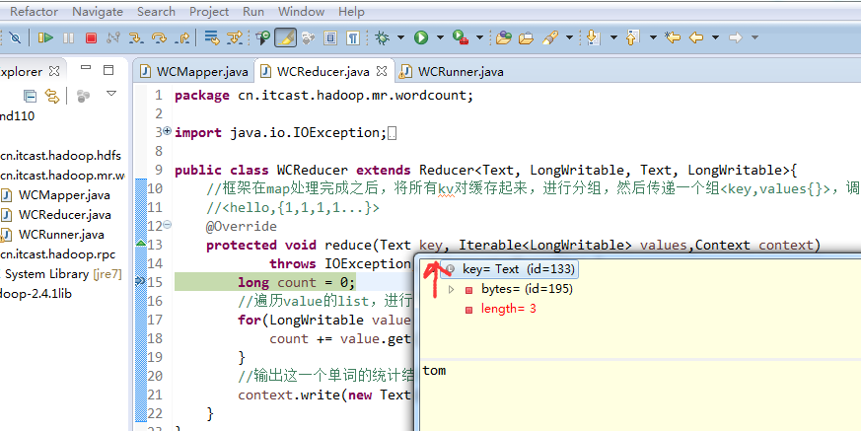The image size is (861, 431).
Task: Open the Explorer View Menu triangle
Action: pyautogui.click(x=111, y=94)
